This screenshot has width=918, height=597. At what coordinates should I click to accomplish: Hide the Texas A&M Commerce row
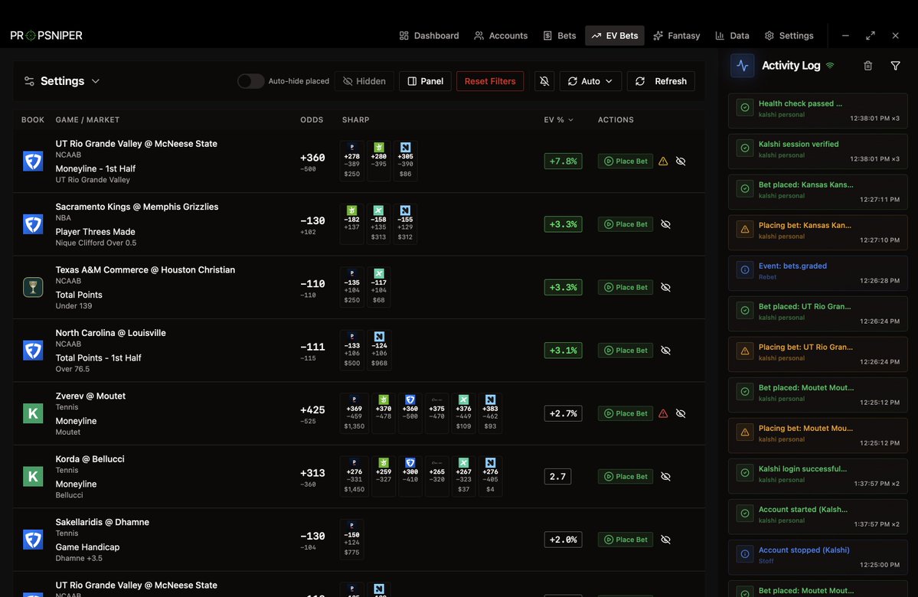(665, 287)
